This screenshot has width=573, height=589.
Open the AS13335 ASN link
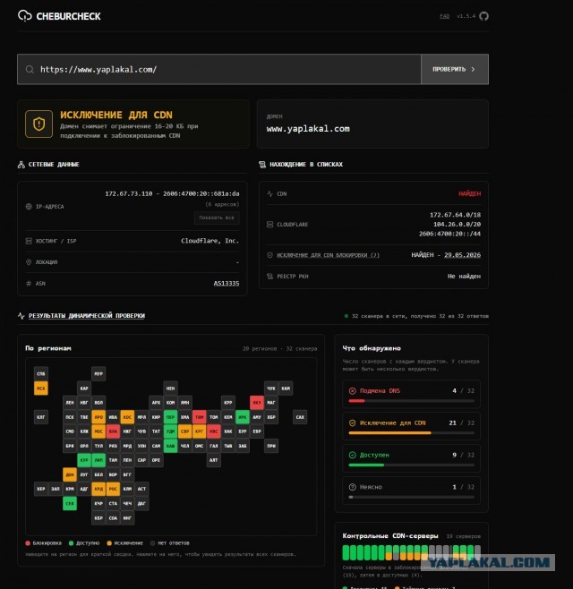pyautogui.click(x=227, y=283)
